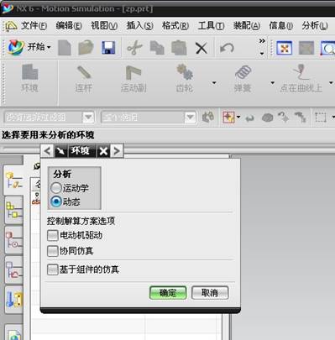Expand the toolbar overflow chevron
The image size is (335, 340).
[262, 41]
